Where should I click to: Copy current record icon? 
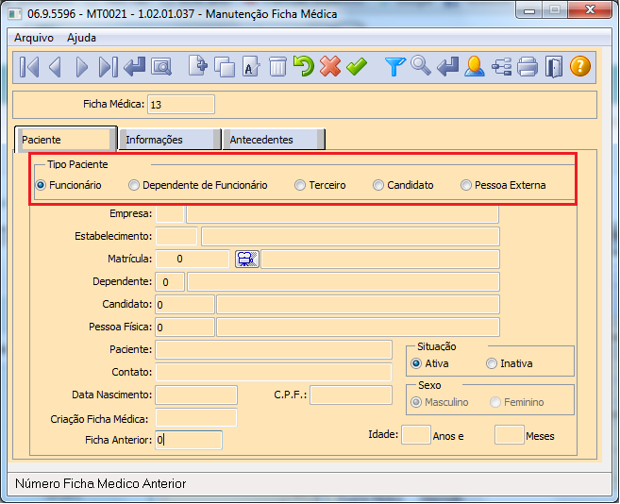(225, 67)
